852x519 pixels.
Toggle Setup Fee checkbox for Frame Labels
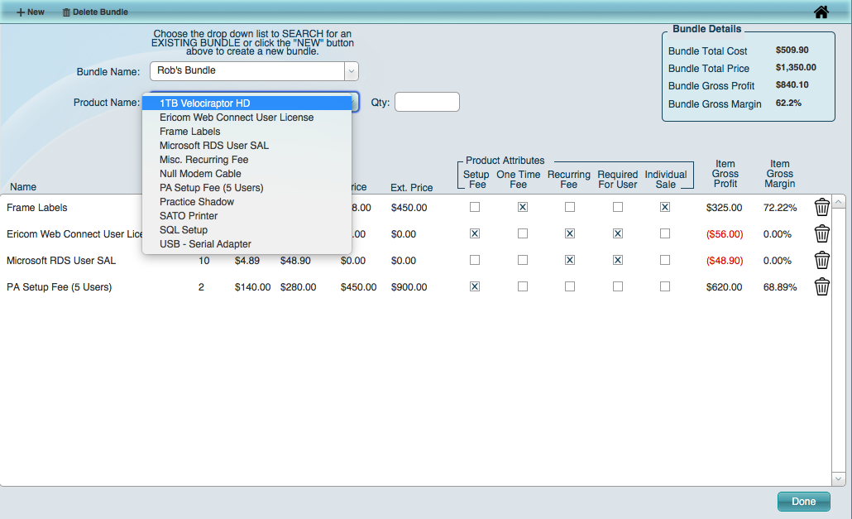pos(475,207)
